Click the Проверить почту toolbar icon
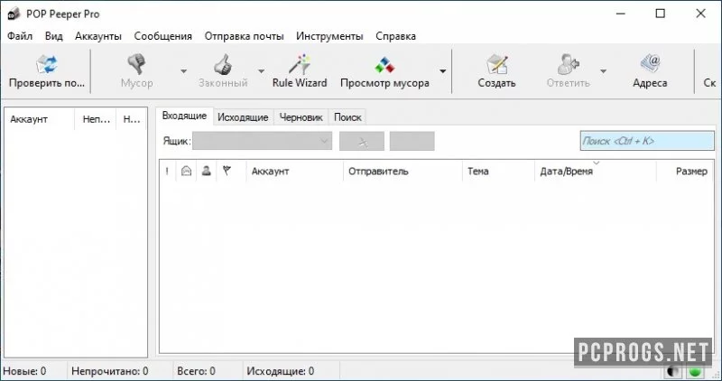This screenshot has width=722, height=381. pos(47,64)
